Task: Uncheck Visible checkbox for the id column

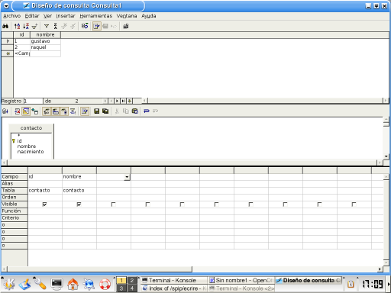Action: [x=44, y=204]
